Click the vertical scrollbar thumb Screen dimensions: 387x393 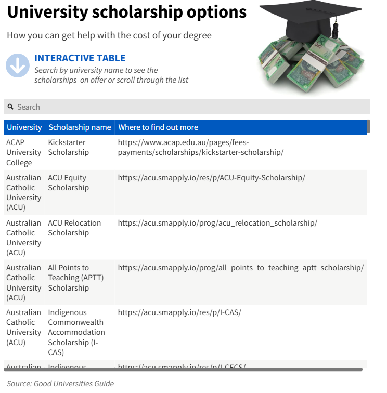pyautogui.click(x=368, y=126)
